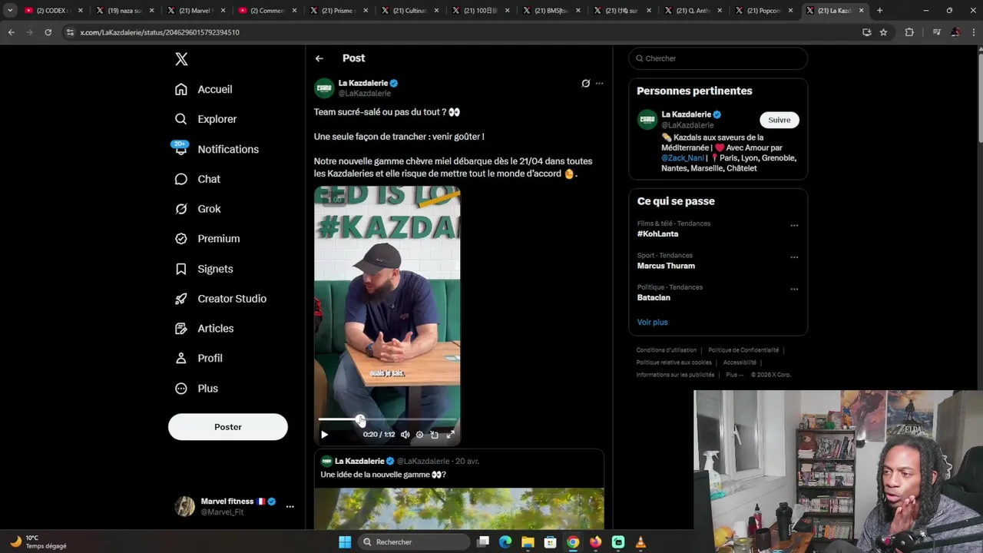The image size is (983, 553).
Task: Click the 0:20 / 1:12 video time
Action: click(379, 435)
